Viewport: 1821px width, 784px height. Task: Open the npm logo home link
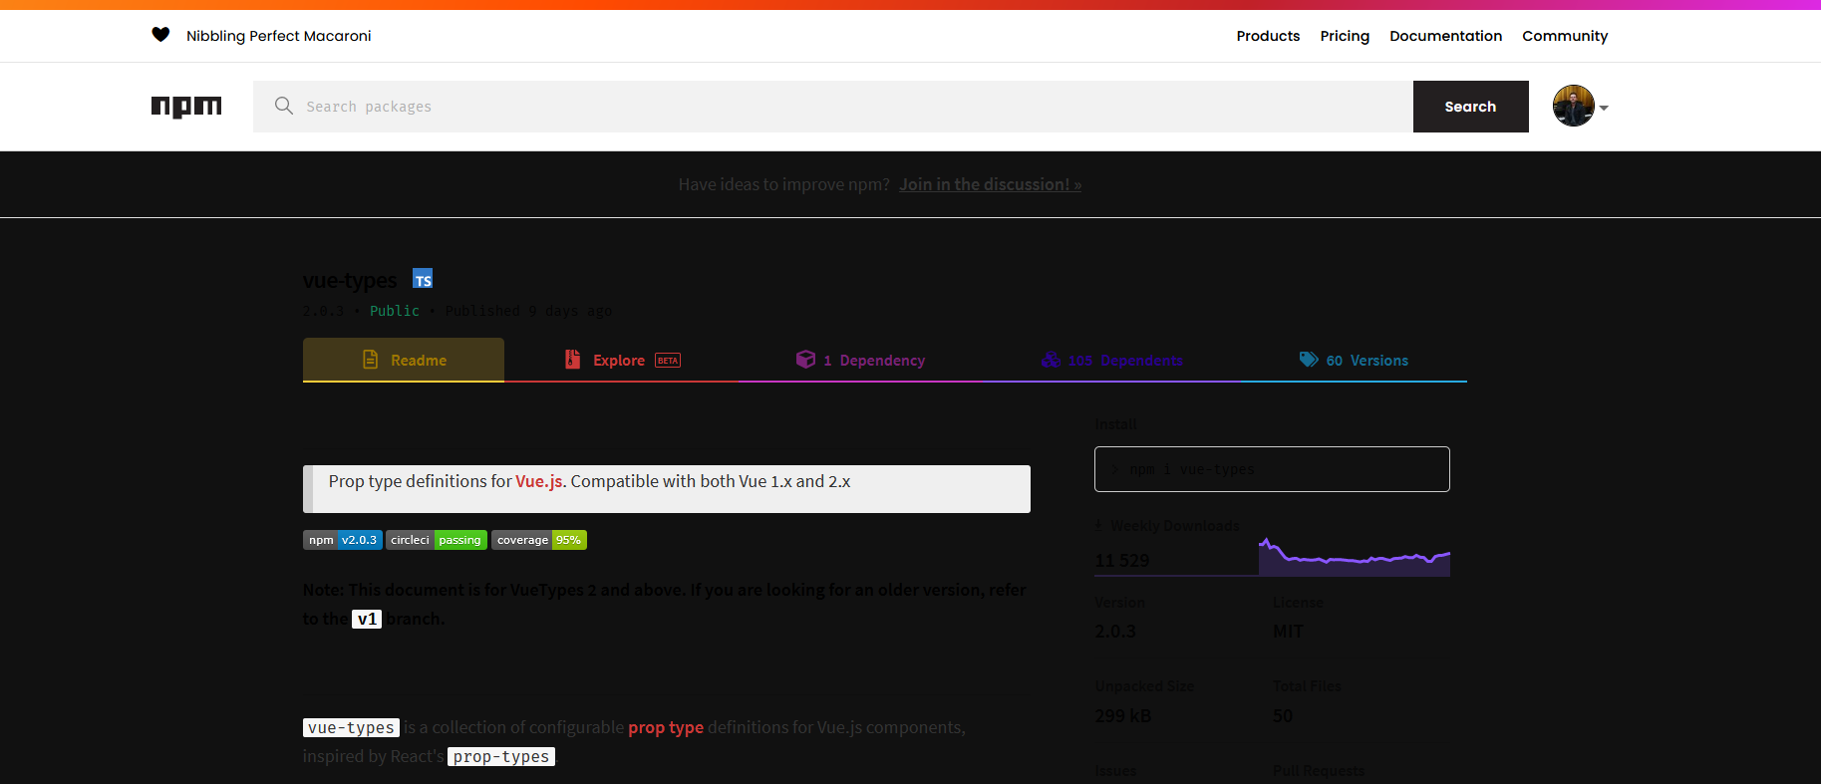186,107
